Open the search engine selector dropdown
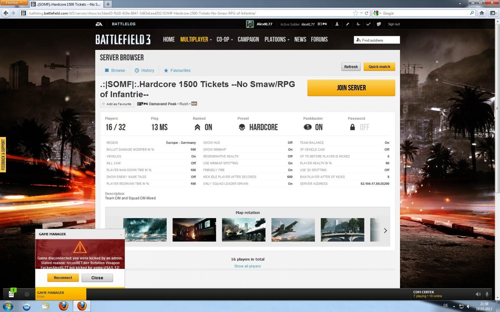This screenshot has height=312, width=500. click(x=377, y=13)
